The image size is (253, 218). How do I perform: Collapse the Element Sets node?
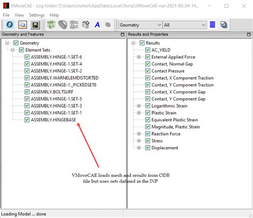[x=13, y=50]
